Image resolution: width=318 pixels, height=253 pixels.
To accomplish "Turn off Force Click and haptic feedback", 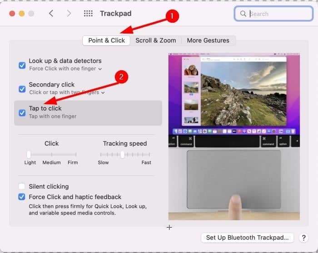I will pyautogui.click(x=22, y=197).
